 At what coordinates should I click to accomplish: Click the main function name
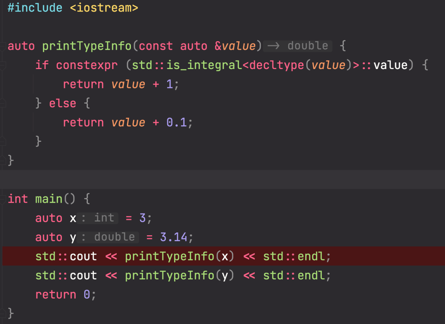click(x=49, y=199)
